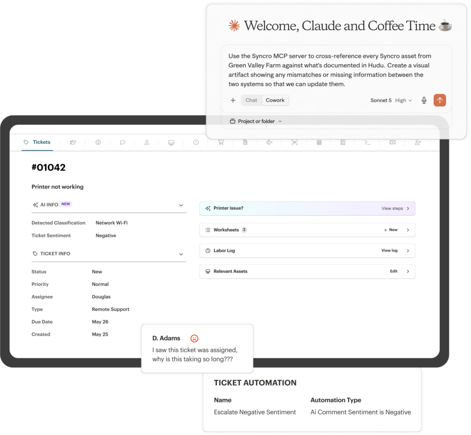Click the monitor icon beside Relevant Assets

pyautogui.click(x=207, y=271)
